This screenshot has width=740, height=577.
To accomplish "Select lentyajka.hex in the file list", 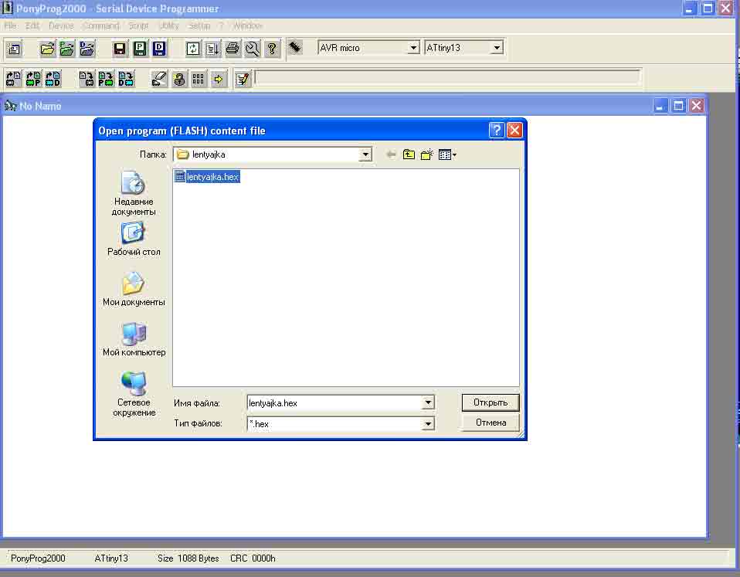I will coord(212,177).
